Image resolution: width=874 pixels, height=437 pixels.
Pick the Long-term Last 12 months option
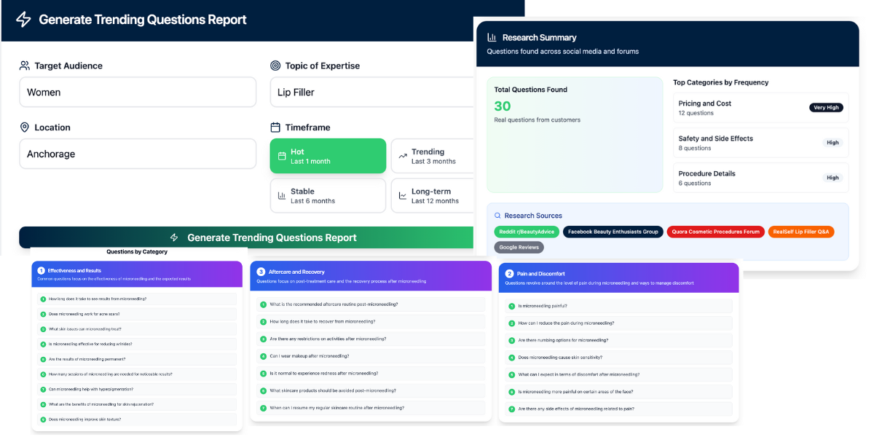[433, 196]
